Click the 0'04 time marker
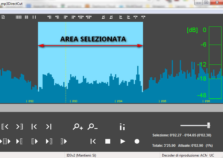 point(119,101)
